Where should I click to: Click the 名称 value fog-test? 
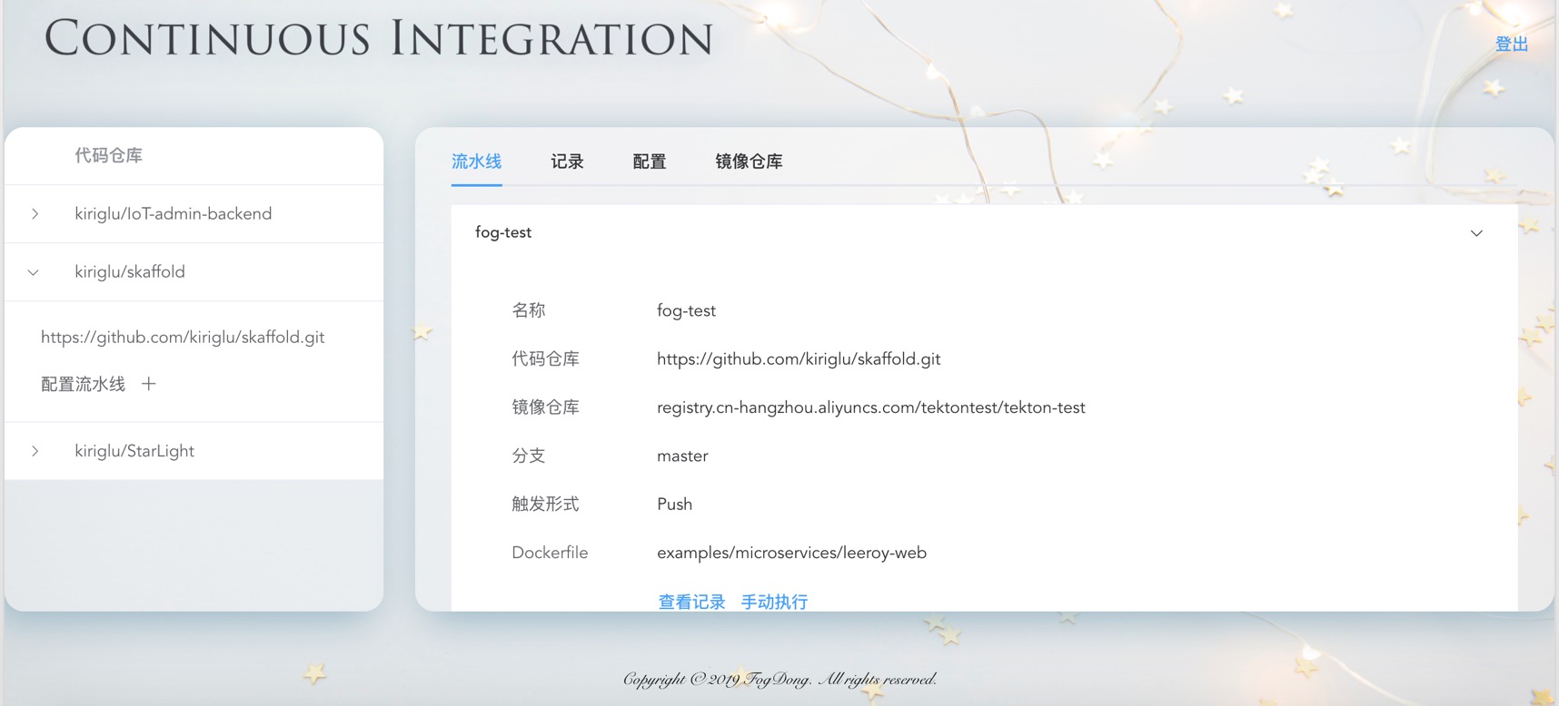pos(686,310)
